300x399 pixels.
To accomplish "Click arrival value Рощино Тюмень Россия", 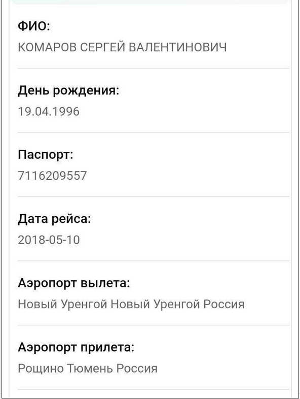I will pyautogui.click(x=88, y=368).
